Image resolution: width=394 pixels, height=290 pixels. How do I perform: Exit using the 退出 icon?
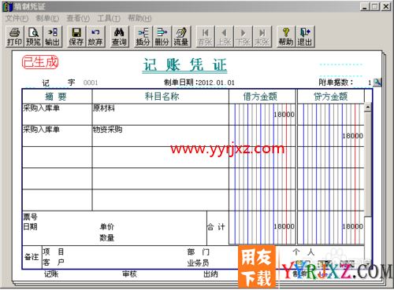305,36
